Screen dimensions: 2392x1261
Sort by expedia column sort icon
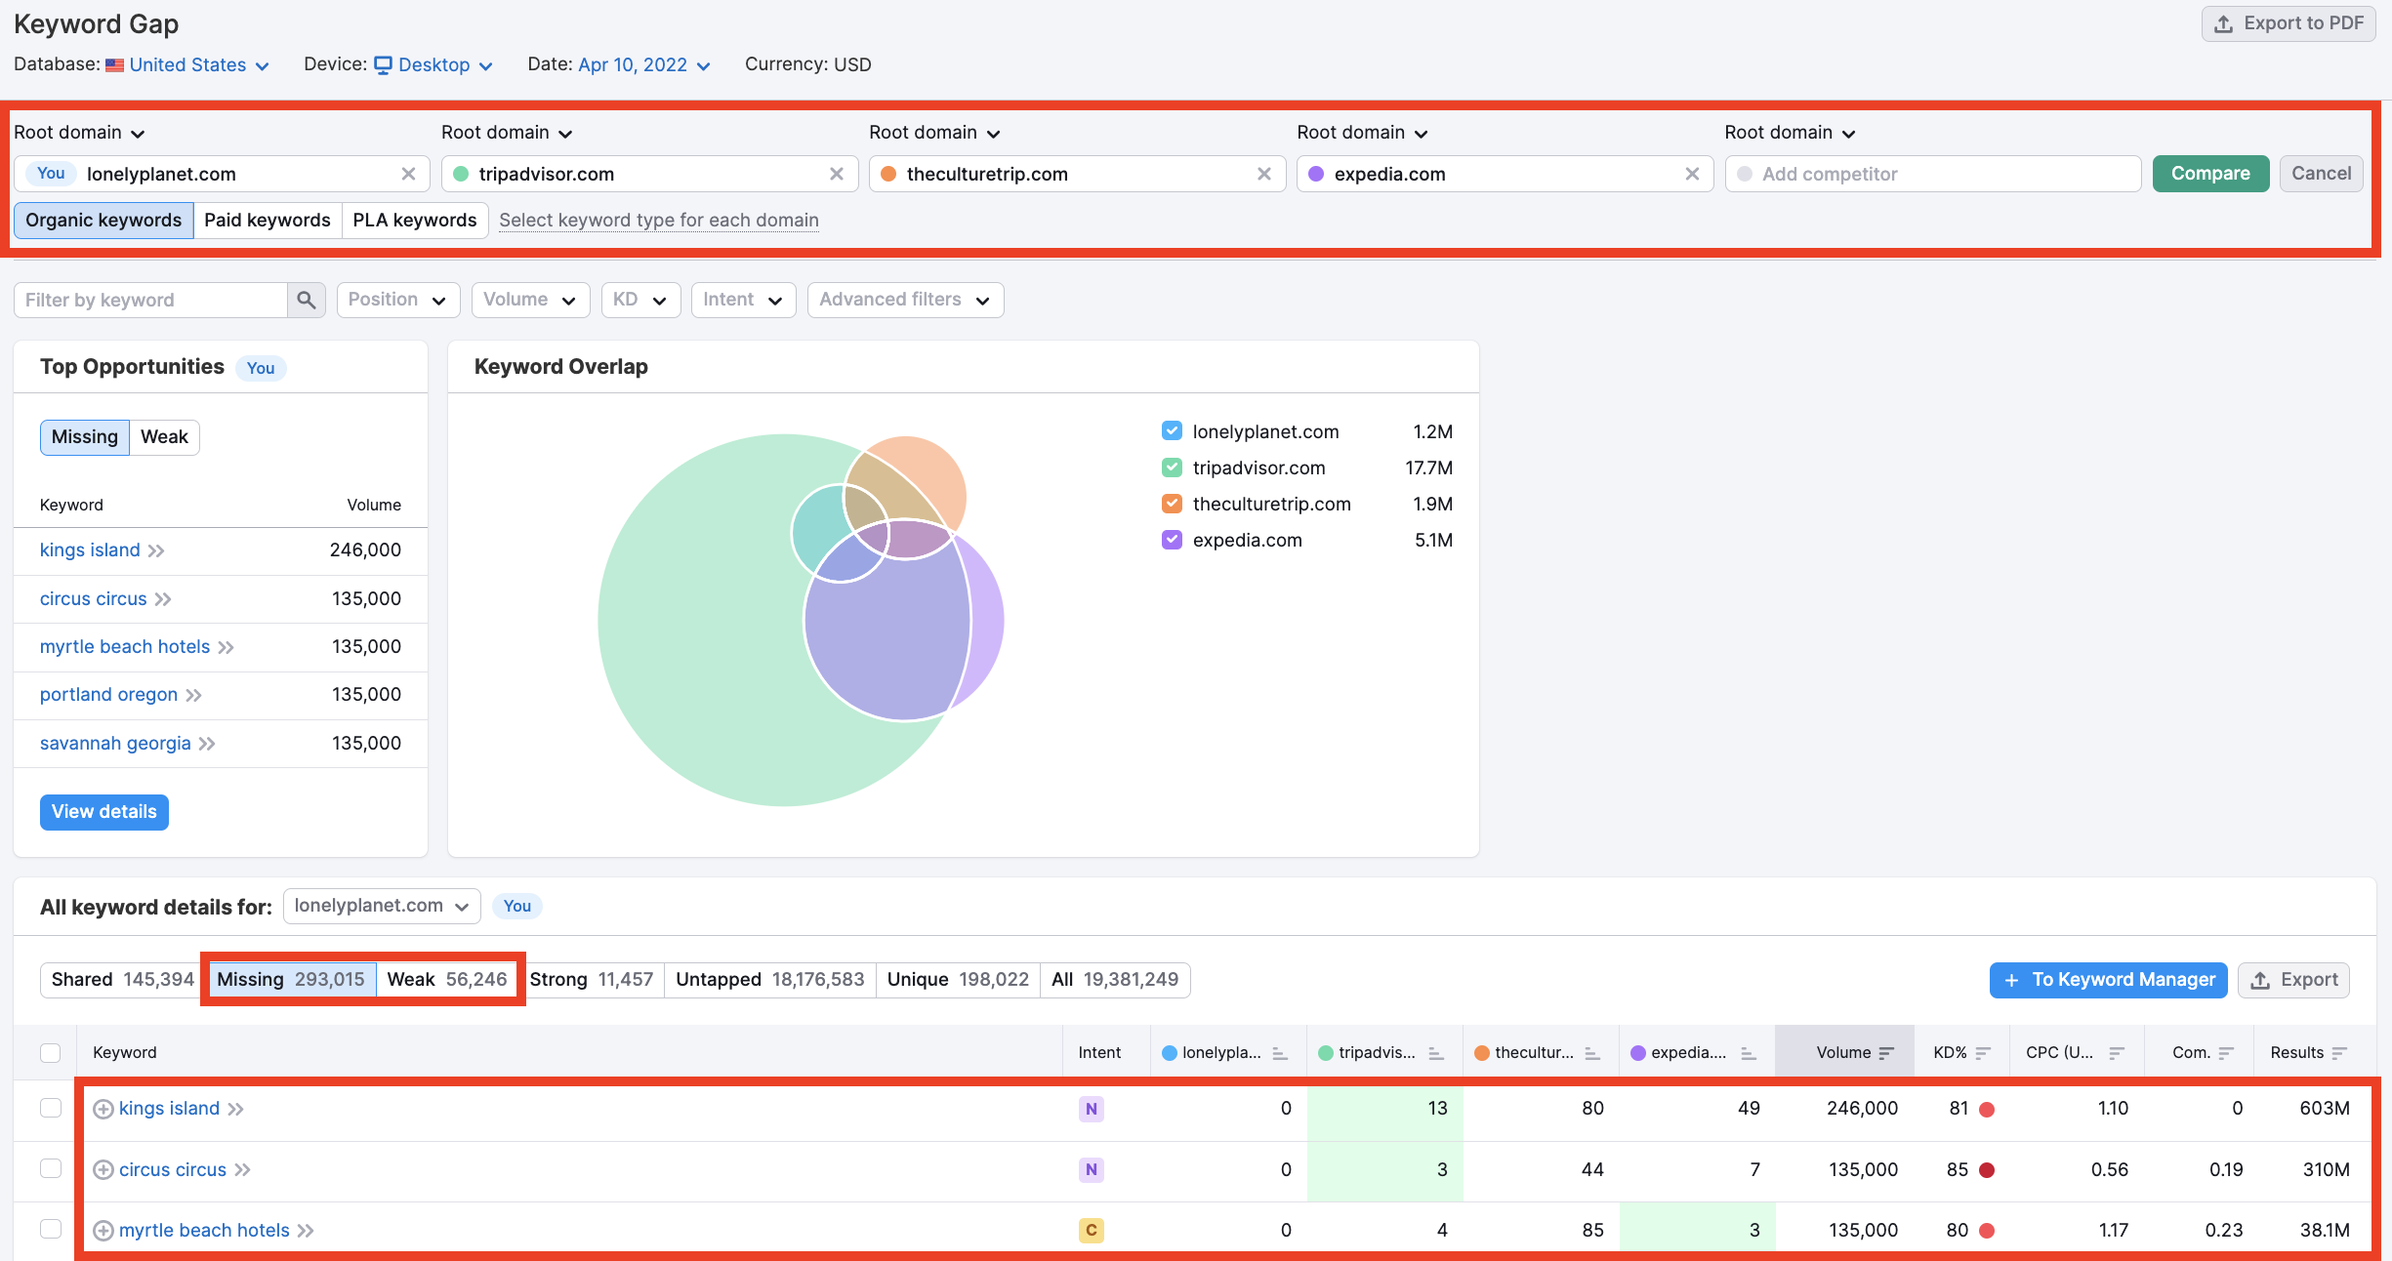(x=1749, y=1053)
